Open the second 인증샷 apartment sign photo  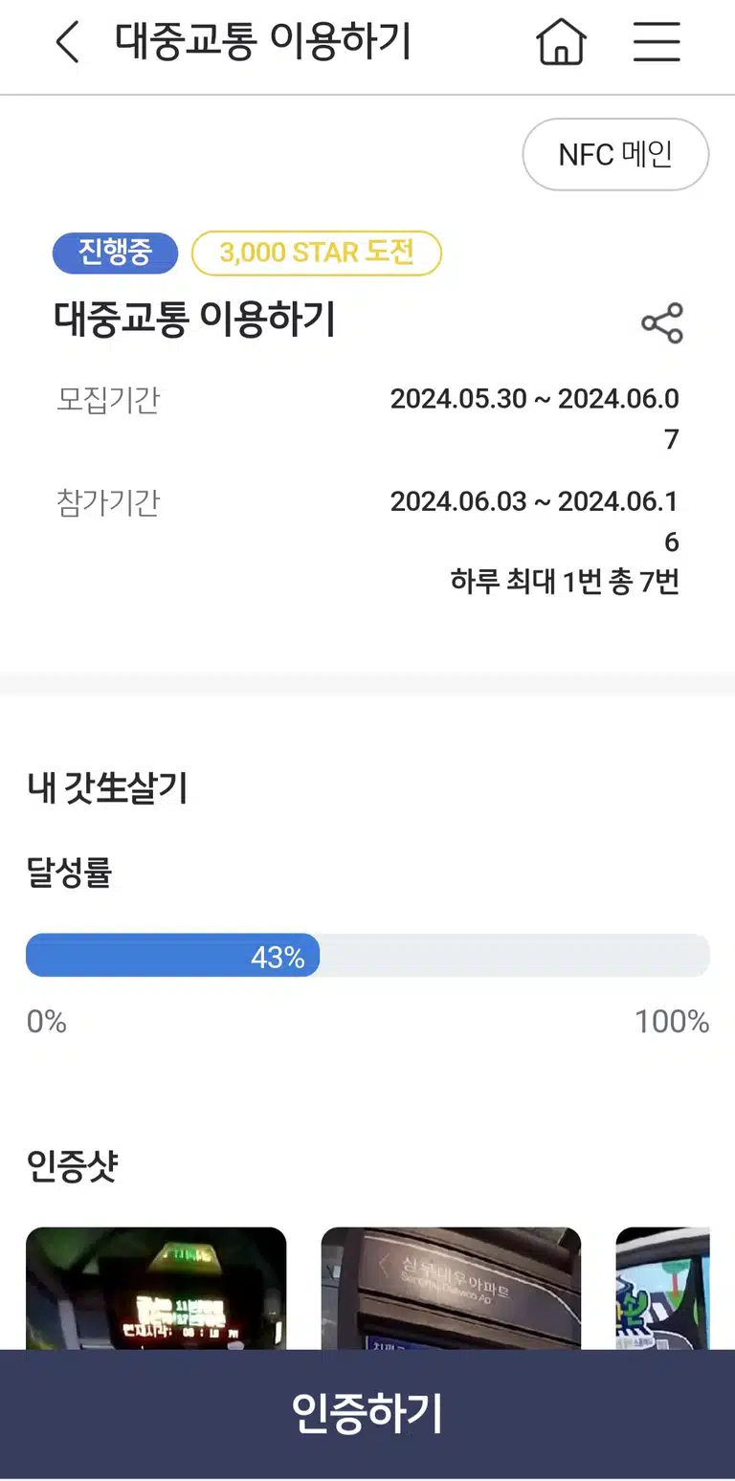[x=451, y=1289]
